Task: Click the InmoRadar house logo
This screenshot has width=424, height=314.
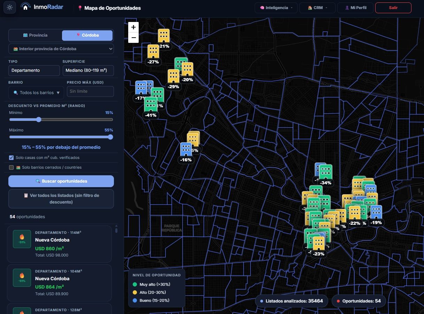Action: [x=25, y=7]
